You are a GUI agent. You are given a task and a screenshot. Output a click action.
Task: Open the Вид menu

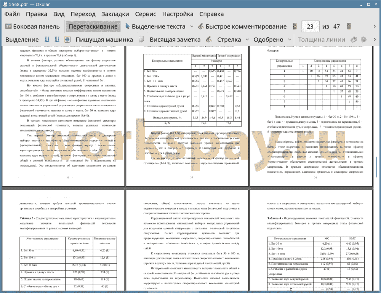(x=59, y=14)
